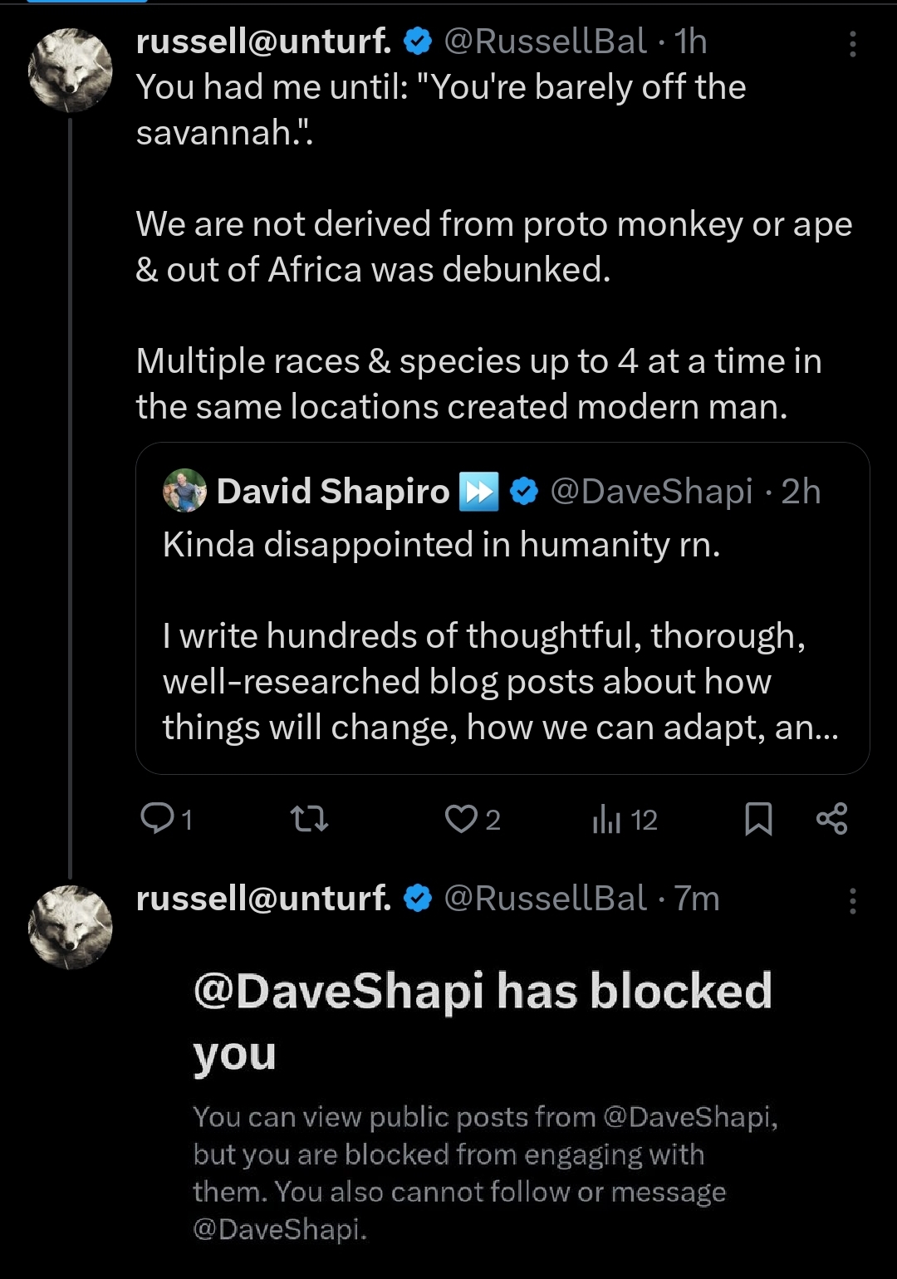897x1279 pixels.
Task: Tap the top fox profile avatar
Action: coord(71,71)
